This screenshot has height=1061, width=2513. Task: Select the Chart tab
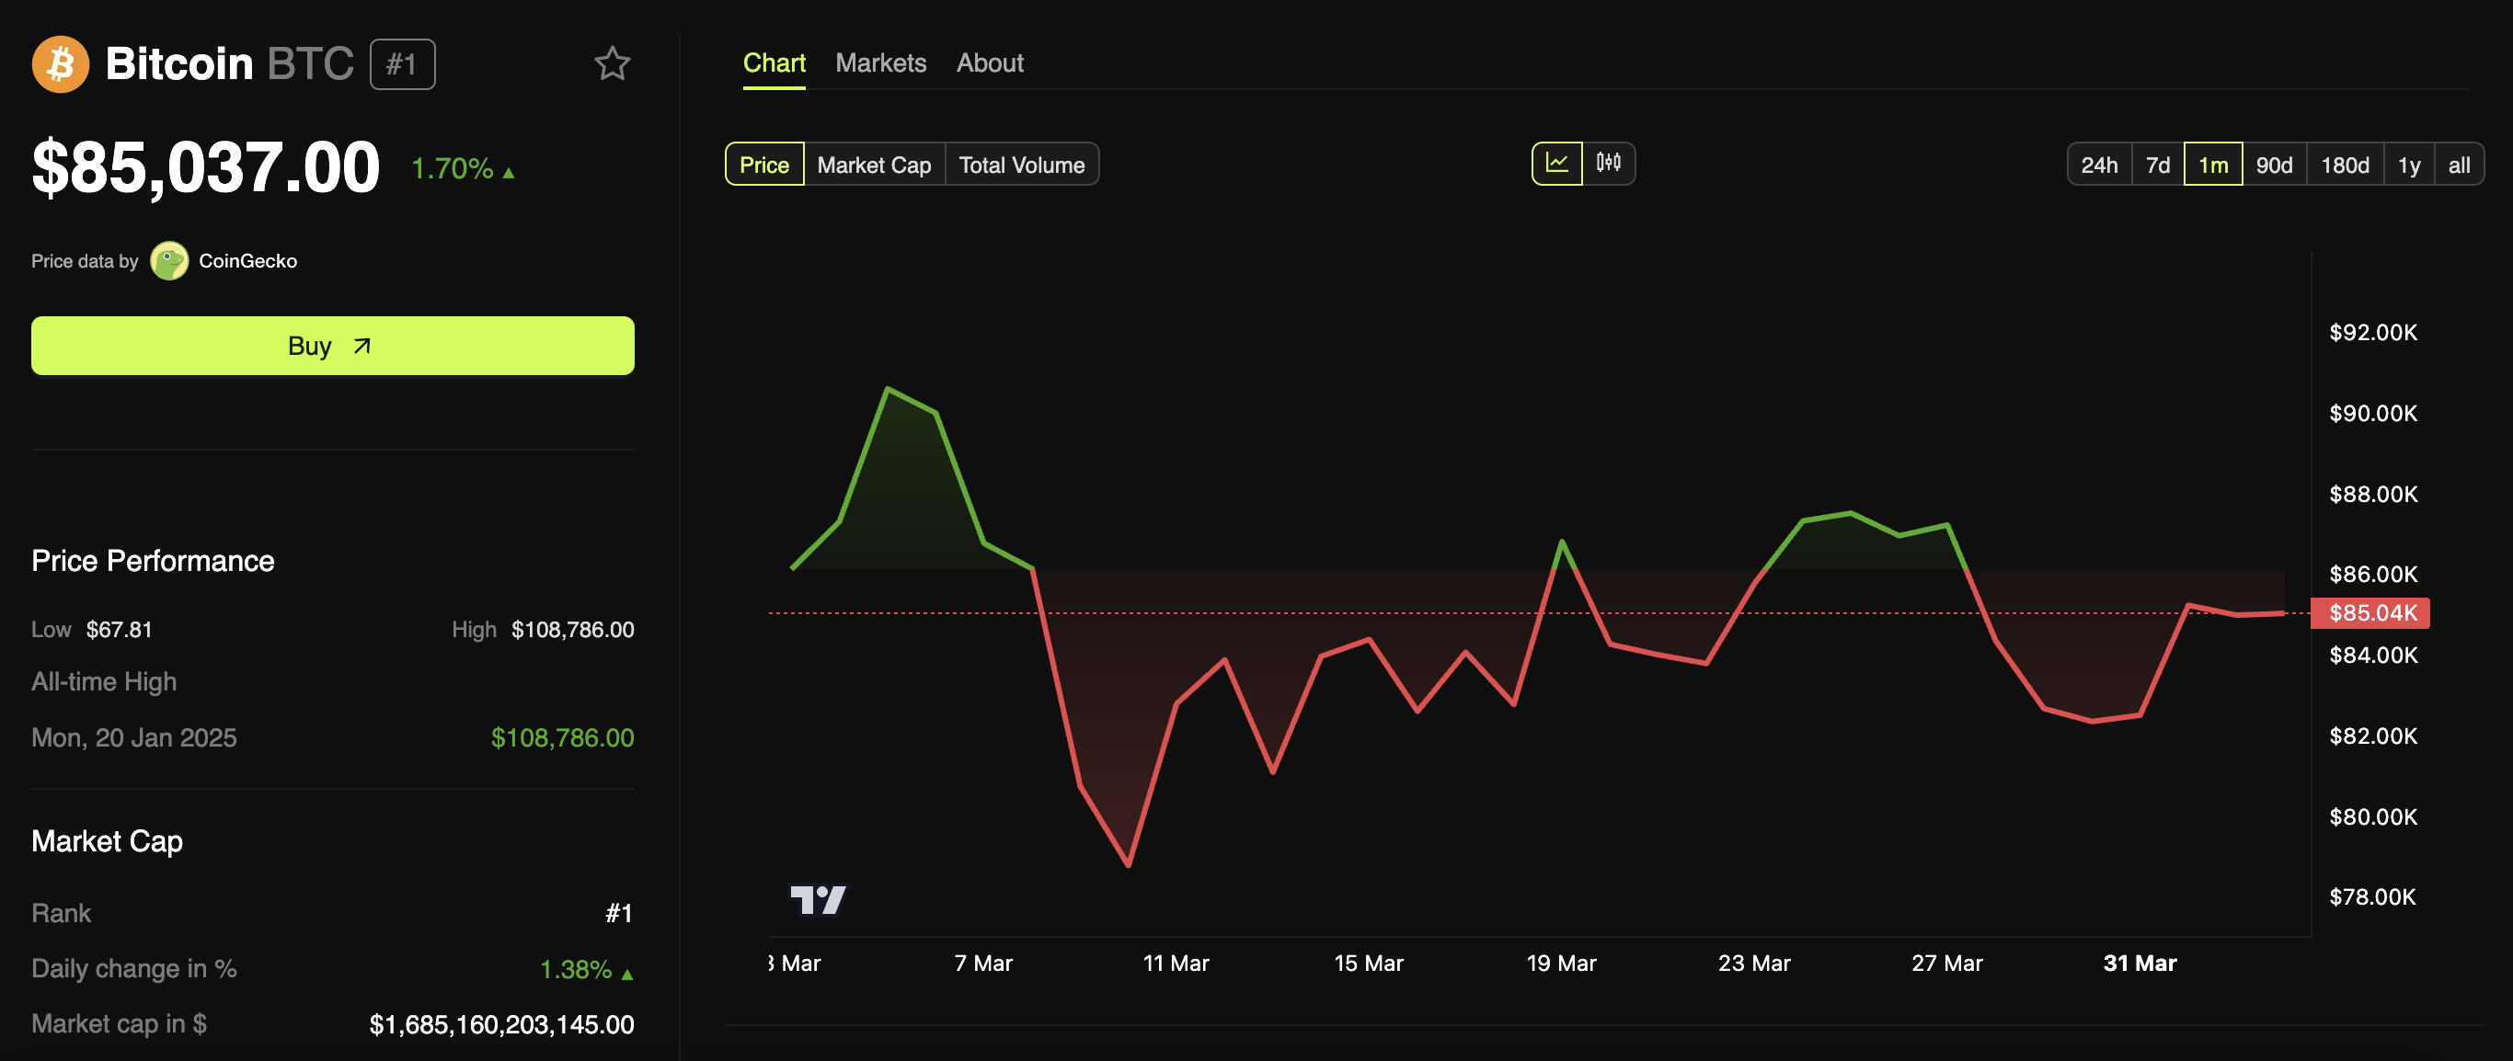tap(774, 63)
